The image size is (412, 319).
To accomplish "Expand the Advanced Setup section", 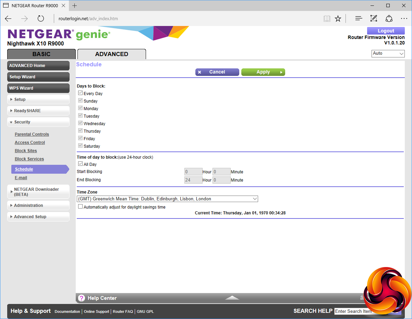I will (38, 217).
